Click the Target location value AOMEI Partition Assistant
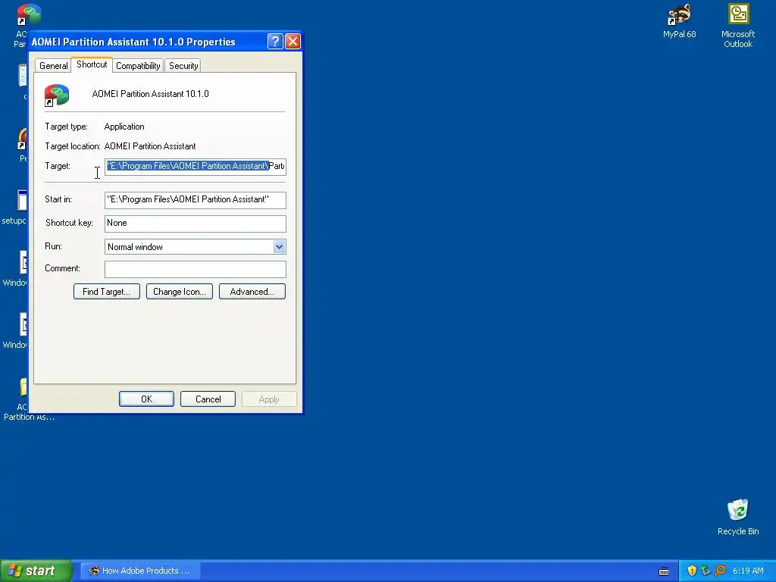Image resolution: width=776 pixels, height=582 pixels. pos(150,146)
